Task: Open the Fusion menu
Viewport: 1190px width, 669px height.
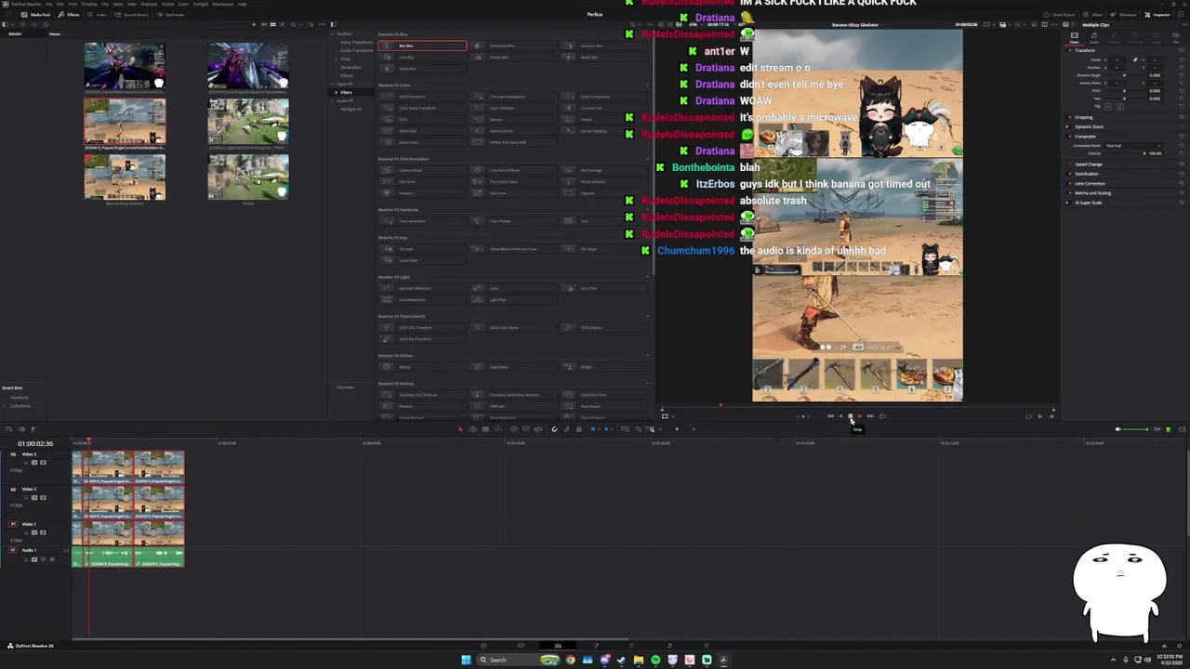Action: (167, 4)
